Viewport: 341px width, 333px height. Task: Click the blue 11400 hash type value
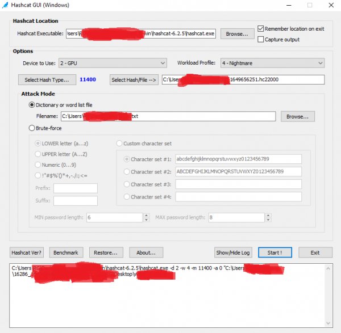88,79
